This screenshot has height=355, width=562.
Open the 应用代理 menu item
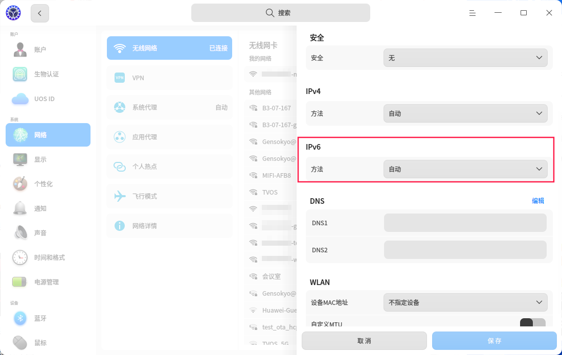click(x=170, y=137)
